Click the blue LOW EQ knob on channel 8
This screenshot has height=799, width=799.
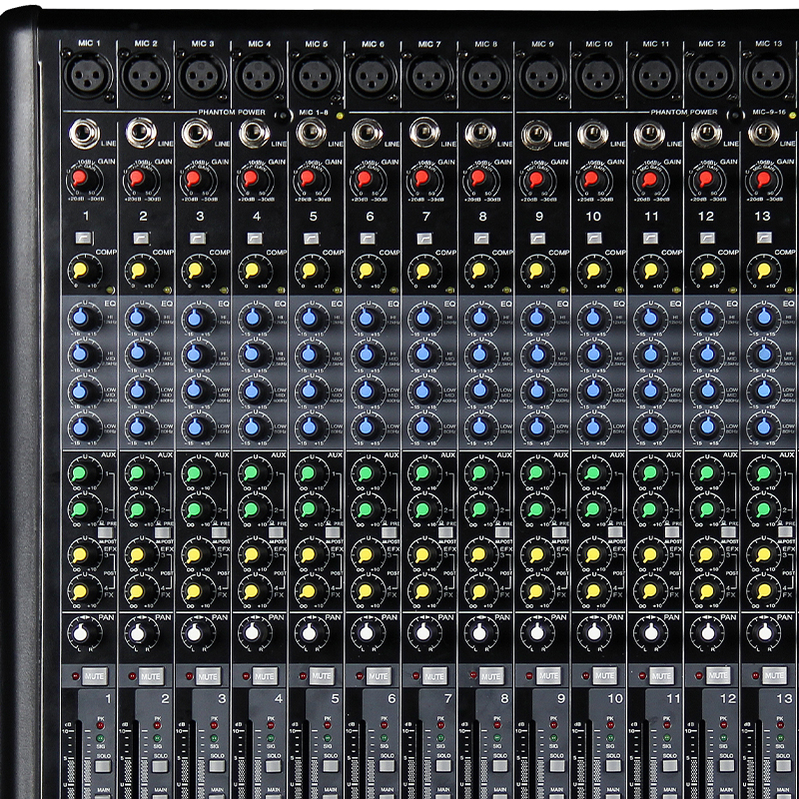pos(479,426)
